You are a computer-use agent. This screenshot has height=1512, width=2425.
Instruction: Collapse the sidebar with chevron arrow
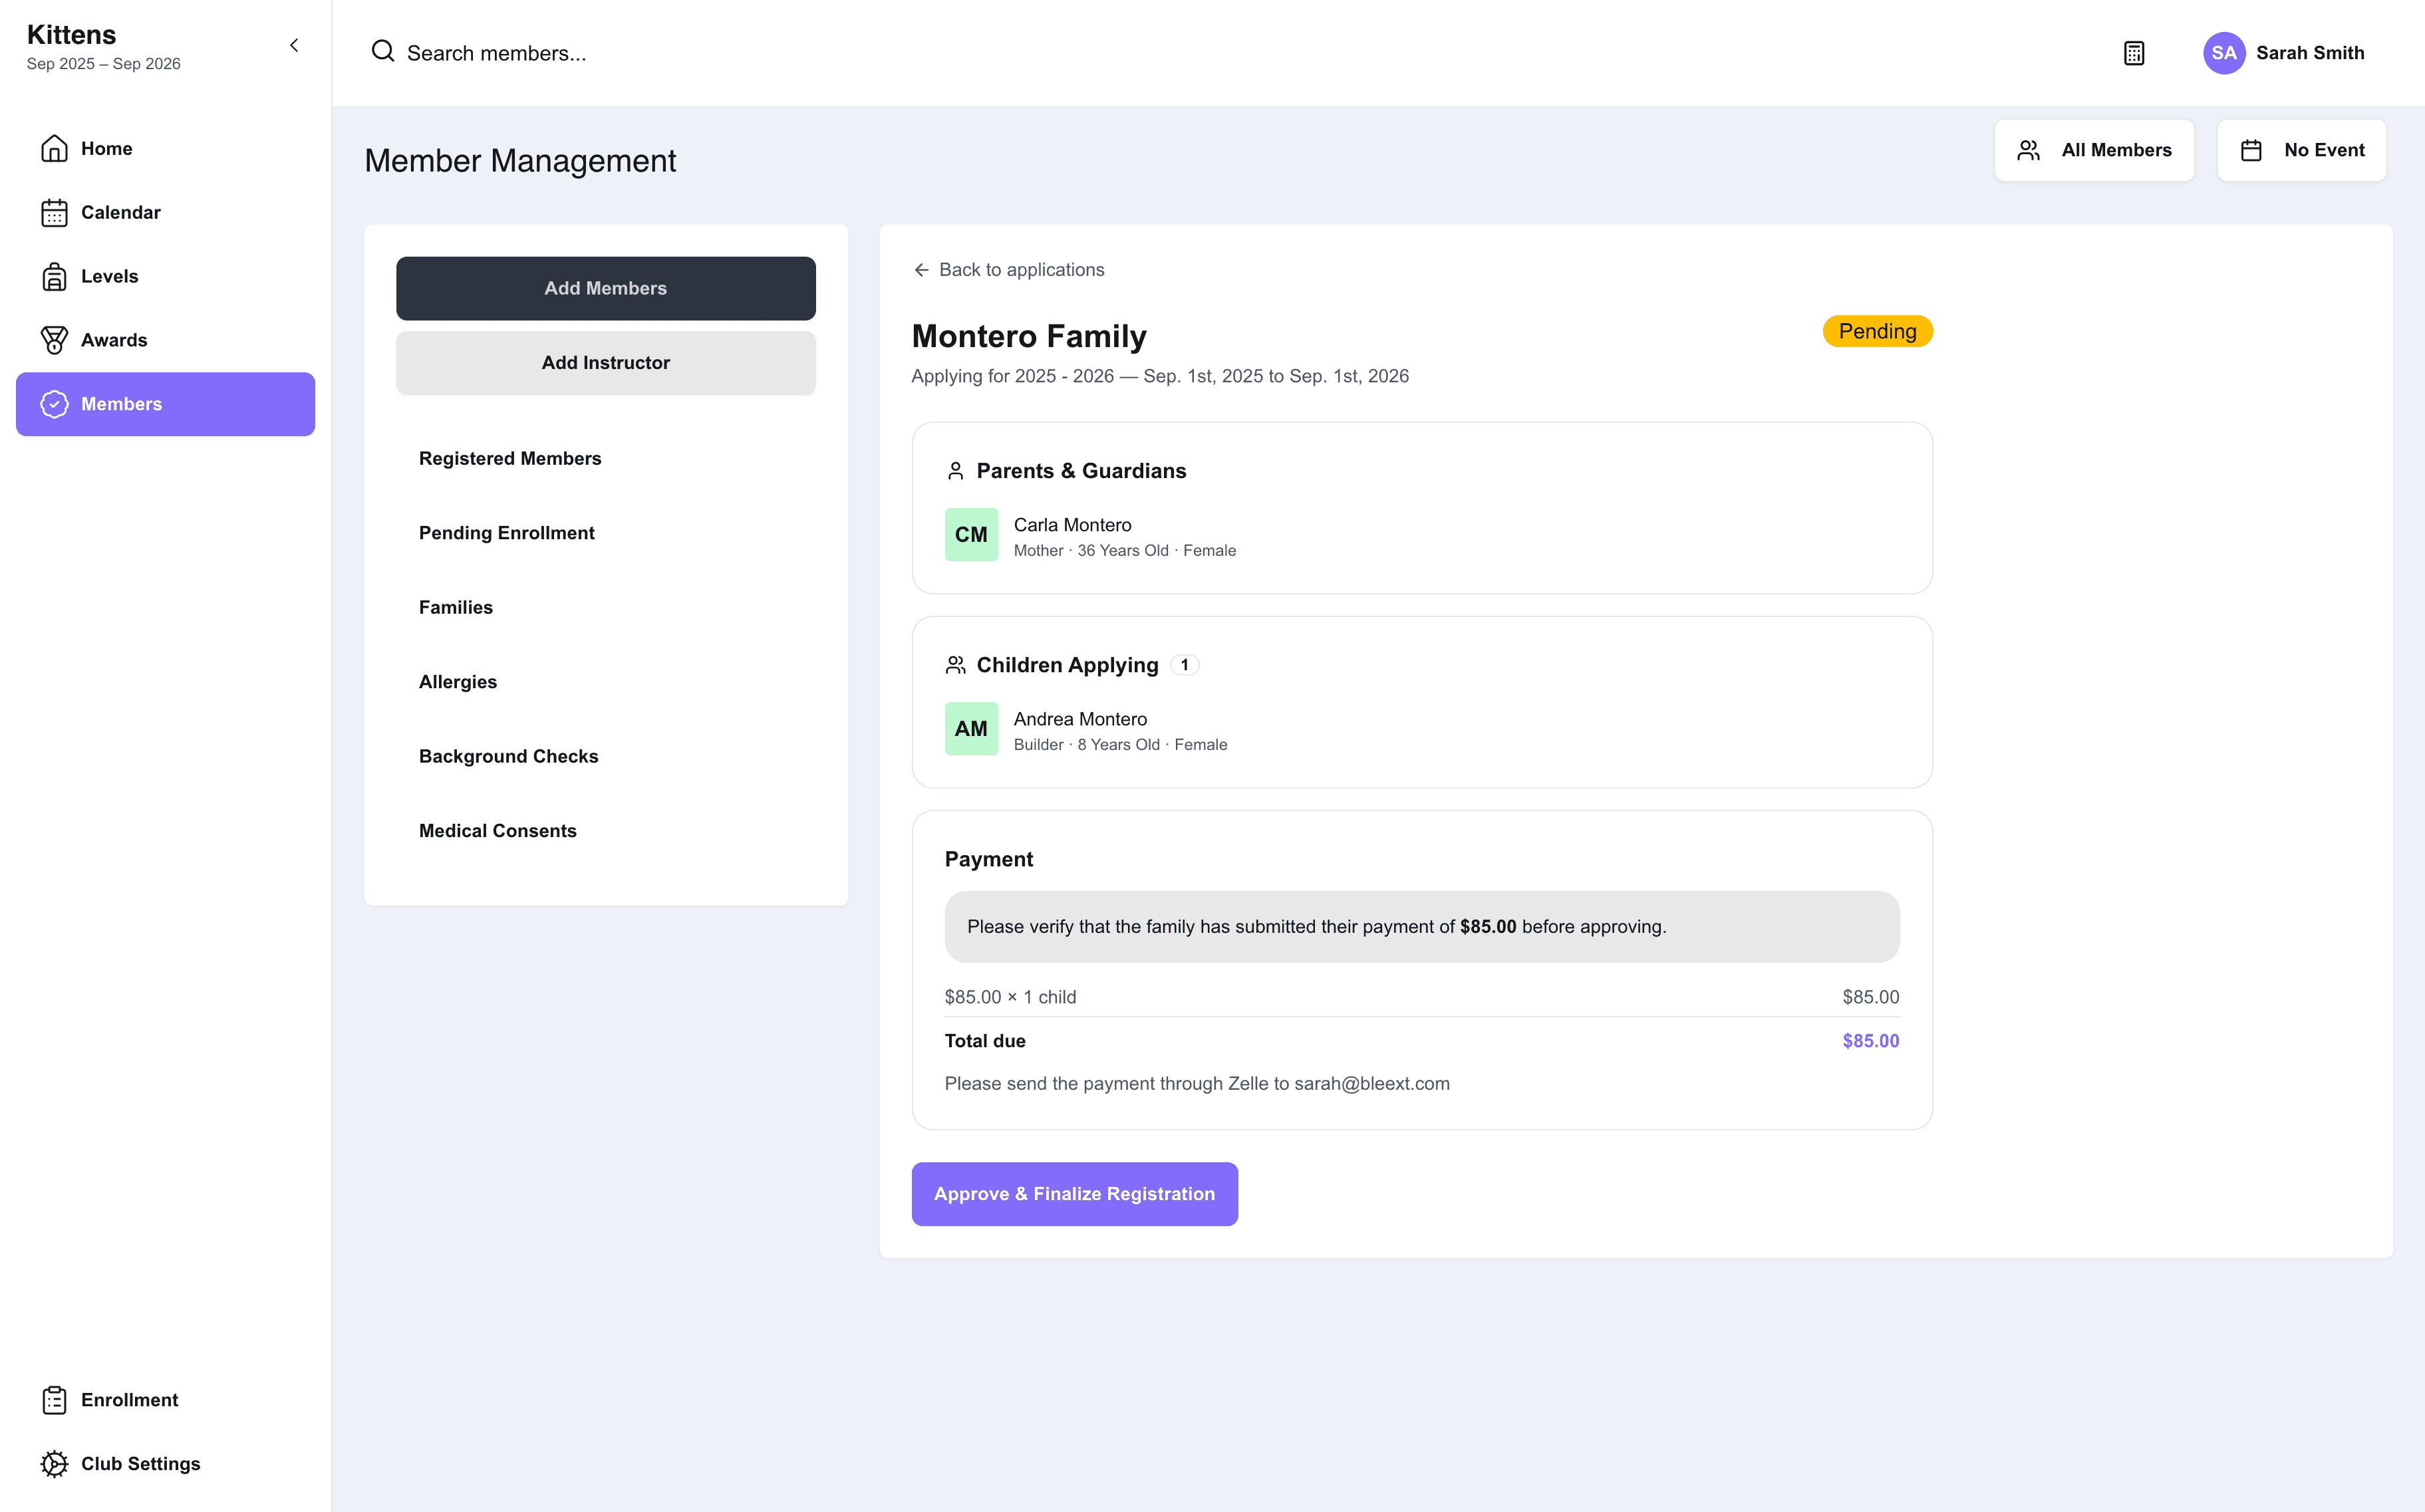[294, 45]
